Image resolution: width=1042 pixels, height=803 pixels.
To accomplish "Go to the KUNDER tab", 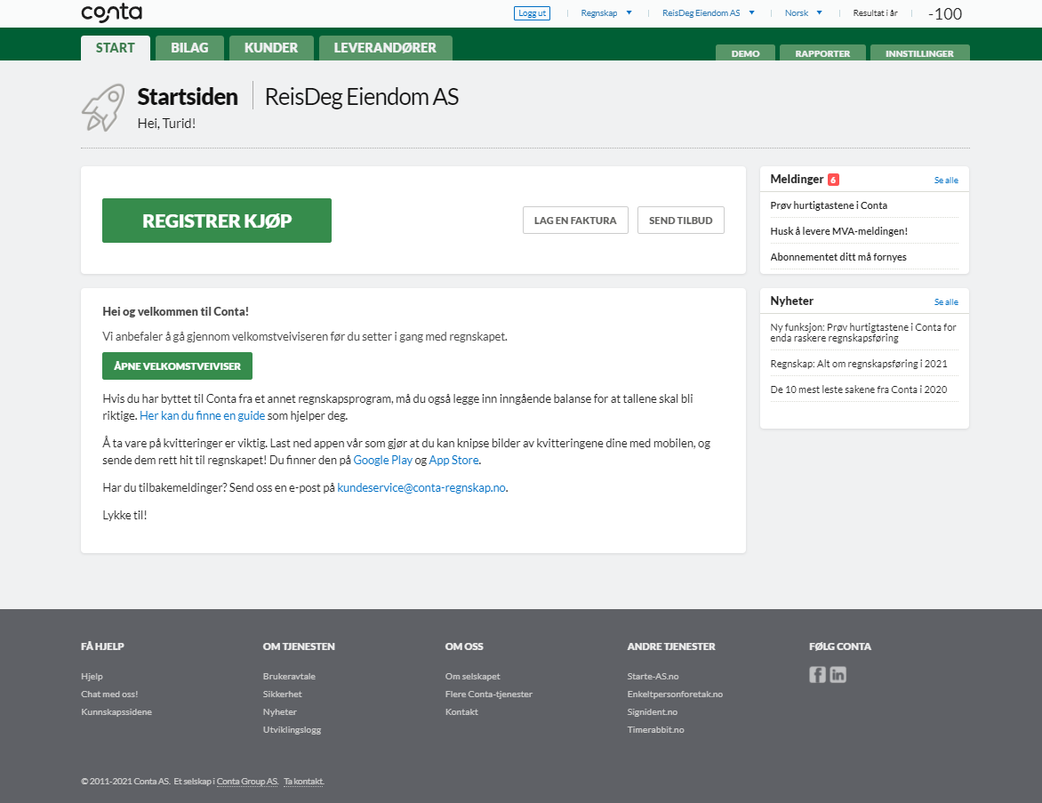I will [x=271, y=48].
